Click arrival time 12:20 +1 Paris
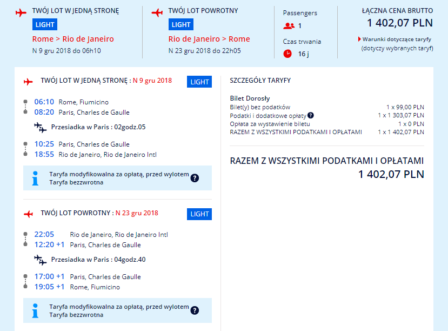The image size is (448, 331). (49, 244)
